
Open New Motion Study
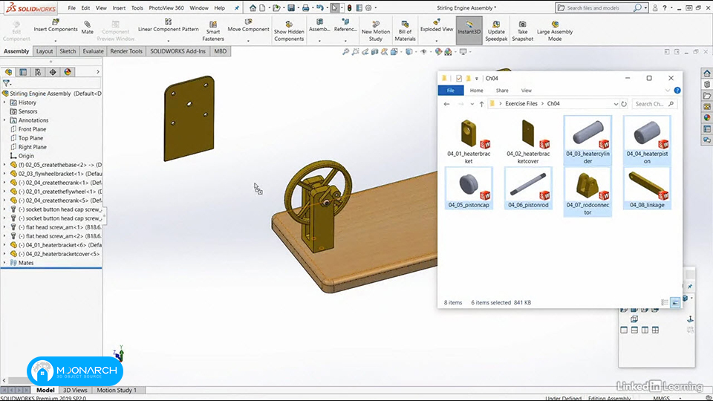tap(376, 31)
